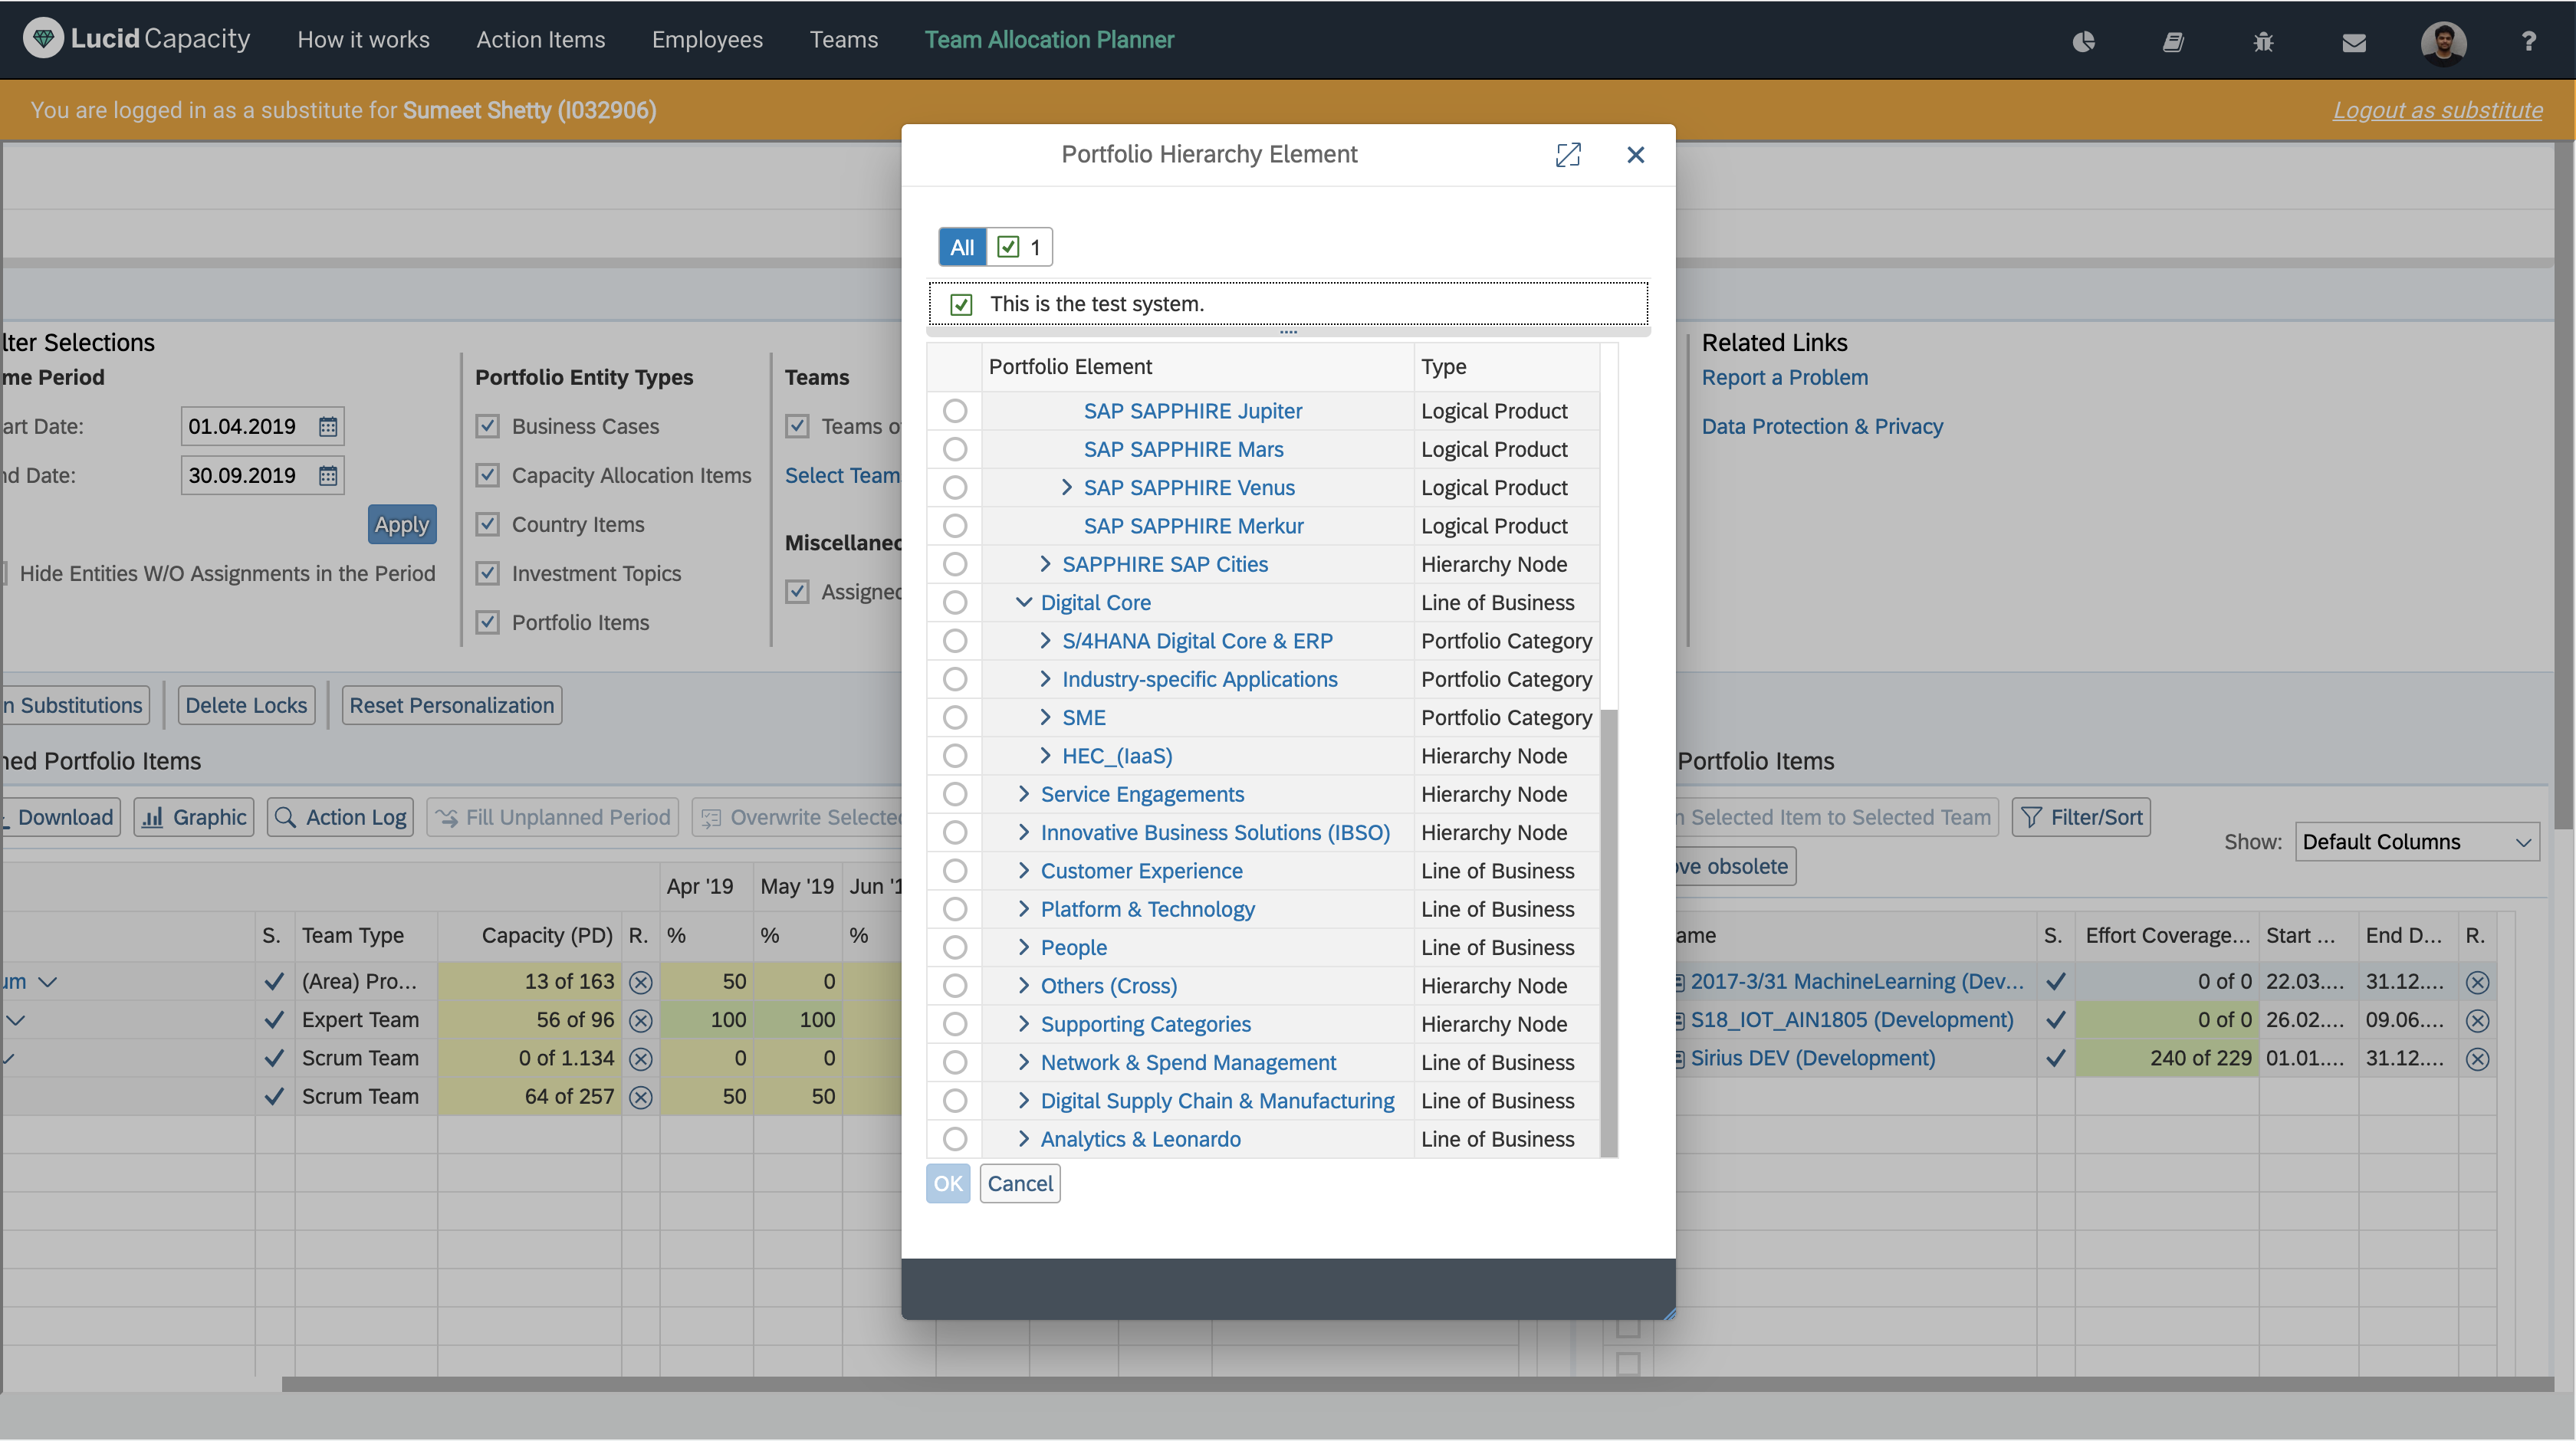Image resolution: width=2576 pixels, height=1441 pixels.
Task: Click the question mark help icon
Action: point(2529,41)
